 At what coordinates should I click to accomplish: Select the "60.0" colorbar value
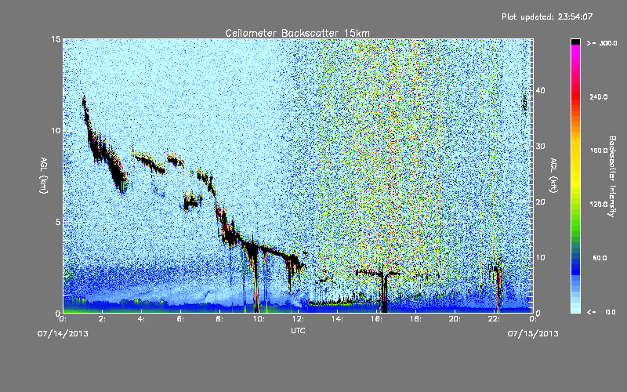click(x=600, y=258)
